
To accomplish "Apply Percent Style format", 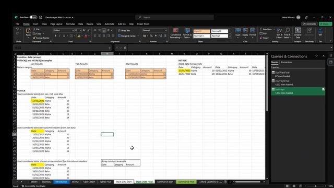I will (151, 36).
